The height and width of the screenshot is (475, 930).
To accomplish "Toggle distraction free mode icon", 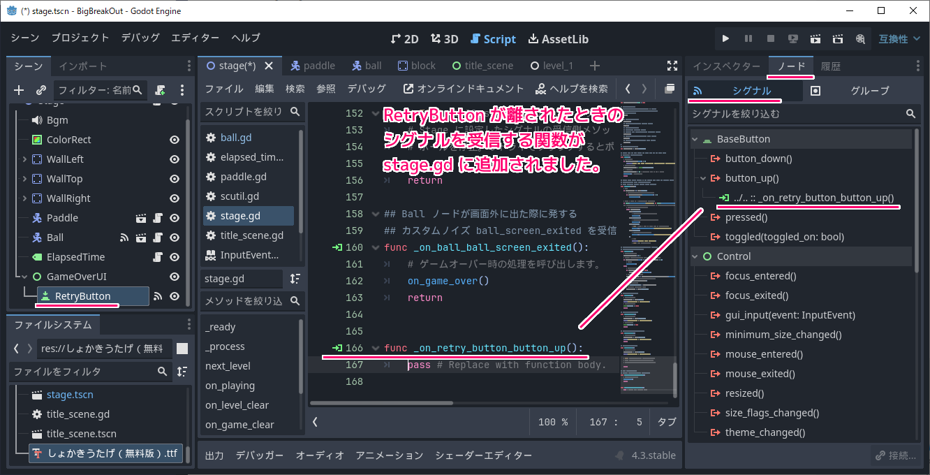I will (672, 66).
